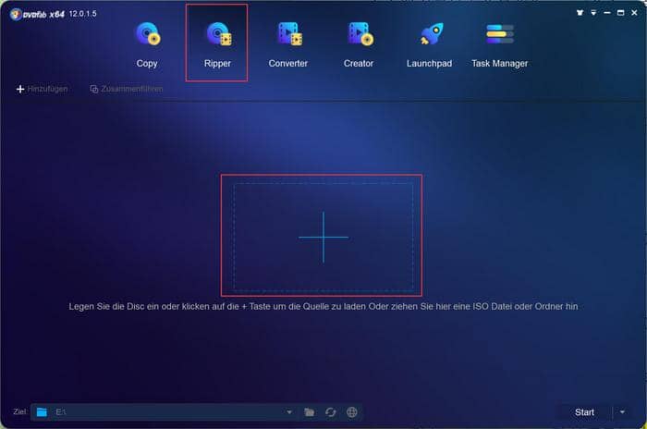This screenshot has width=647, height=429.
Task: Click the E:\ destination path field
Action: tap(166, 411)
